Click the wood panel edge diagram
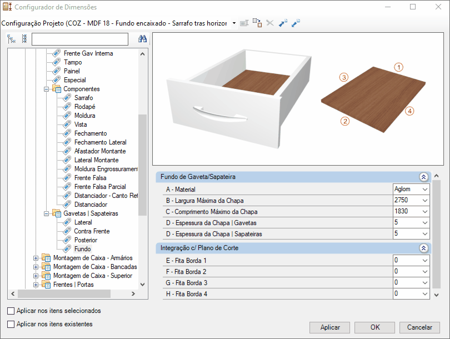Image resolution: width=450 pixels, height=339 pixels. pos(373,98)
